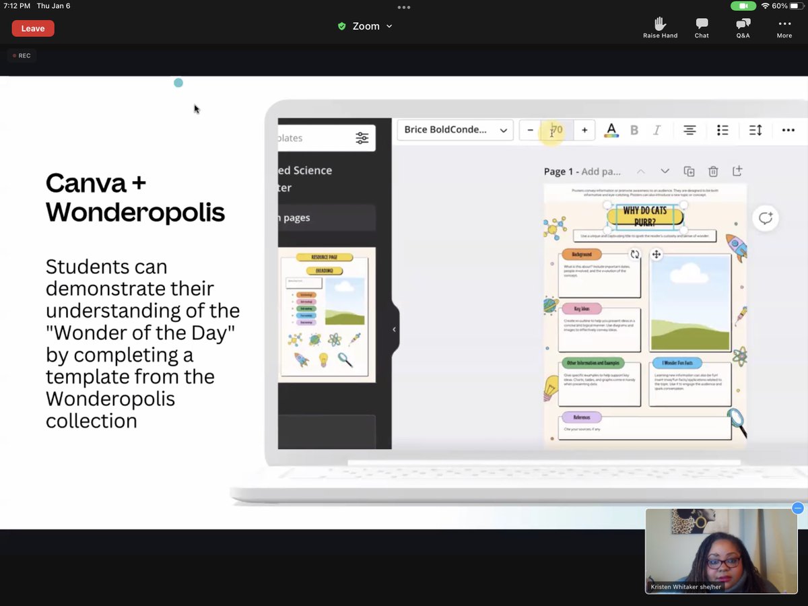Click the magnifying glass sticker on poster
Screen dimensions: 808x606
(737, 423)
